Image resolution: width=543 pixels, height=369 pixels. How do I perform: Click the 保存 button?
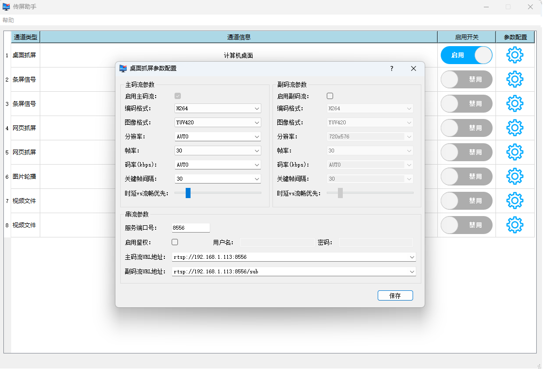pyautogui.click(x=395, y=296)
